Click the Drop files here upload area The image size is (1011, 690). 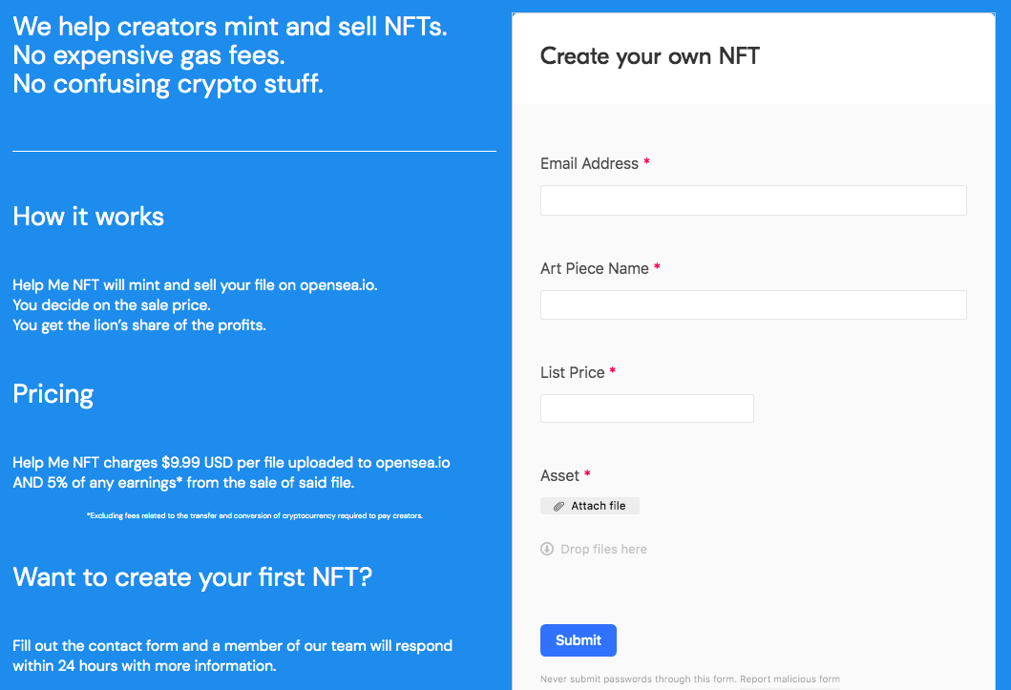click(601, 549)
